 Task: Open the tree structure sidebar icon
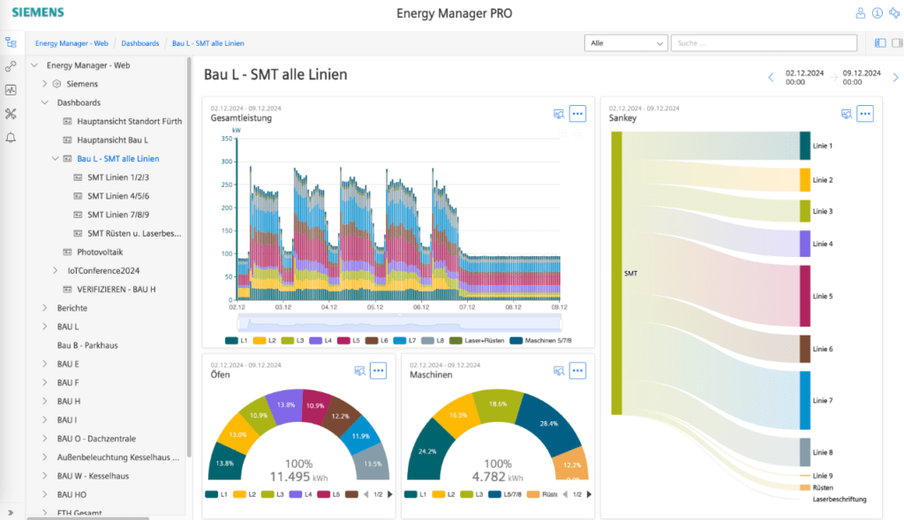pyautogui.click(x=11, y=42)
